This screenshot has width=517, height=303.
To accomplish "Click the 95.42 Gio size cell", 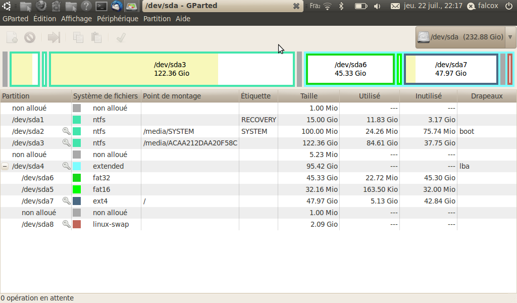I will click(x=308, y=166).
